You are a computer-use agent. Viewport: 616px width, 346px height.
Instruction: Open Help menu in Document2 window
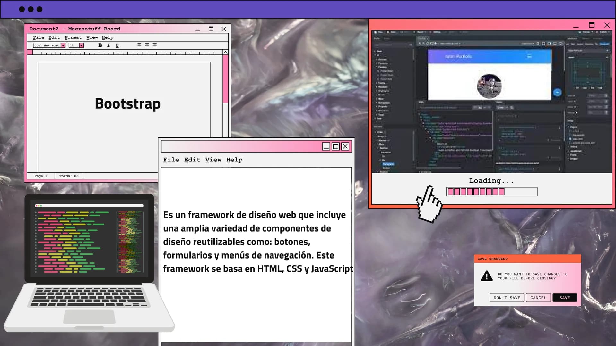pos(108,37)
